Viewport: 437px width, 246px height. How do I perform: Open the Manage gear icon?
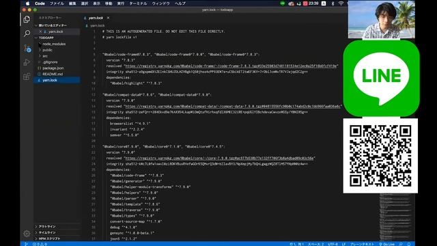[x=27, y=233]
